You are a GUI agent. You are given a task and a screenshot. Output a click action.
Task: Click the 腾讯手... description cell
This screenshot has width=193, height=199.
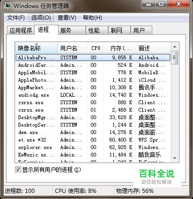(x=150, y=87)
